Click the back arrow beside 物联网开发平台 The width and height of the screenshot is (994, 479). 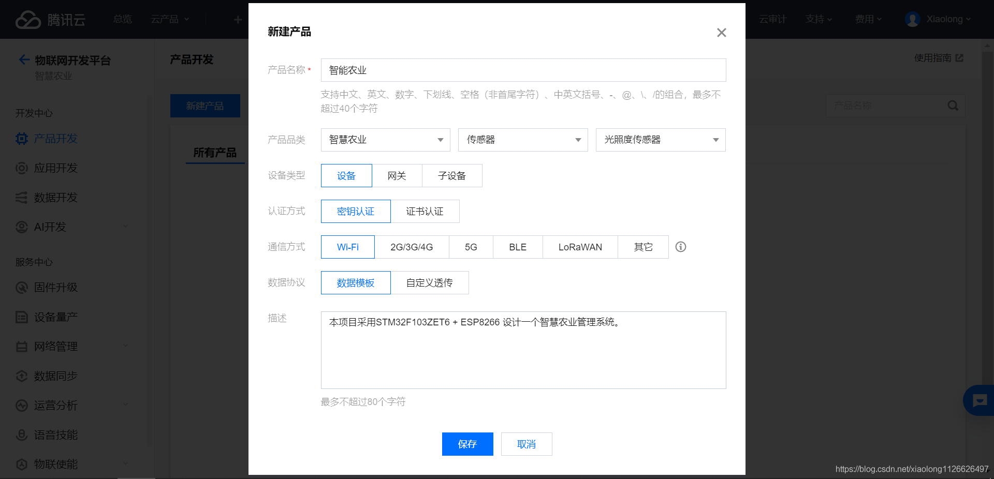pos(24,59)
